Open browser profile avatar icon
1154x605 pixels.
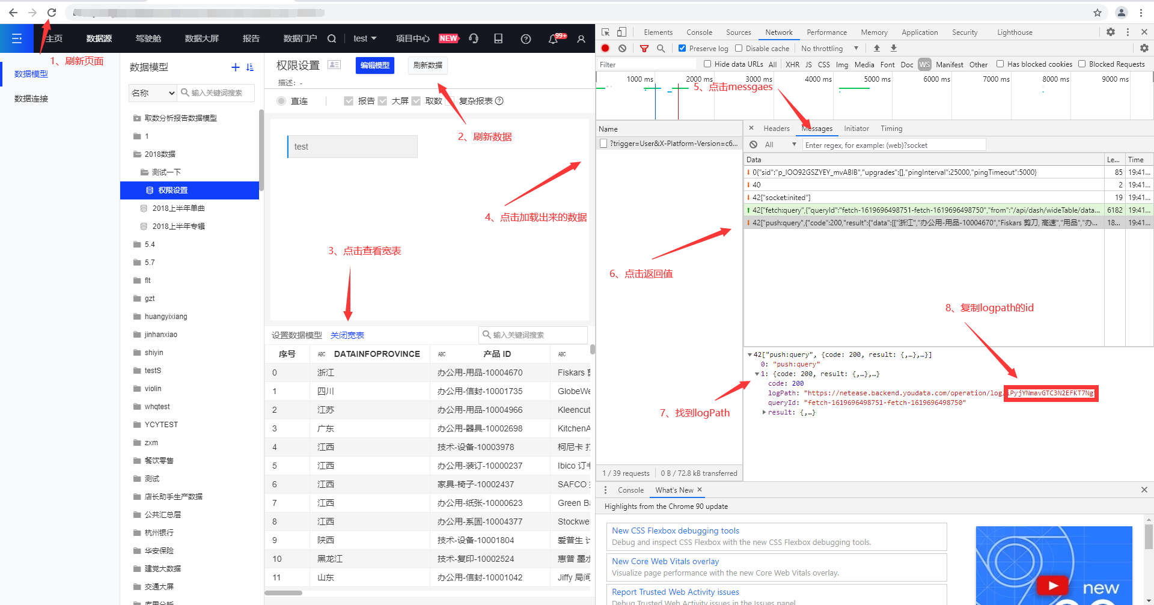click(x=1122, y=13)
